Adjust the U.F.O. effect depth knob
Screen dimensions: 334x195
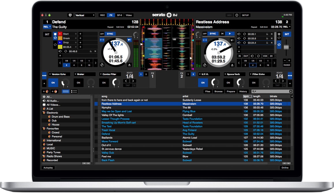(x=215, y=82)
